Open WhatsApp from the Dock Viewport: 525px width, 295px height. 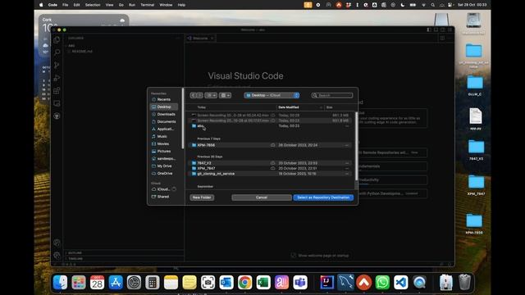[382, 283]
